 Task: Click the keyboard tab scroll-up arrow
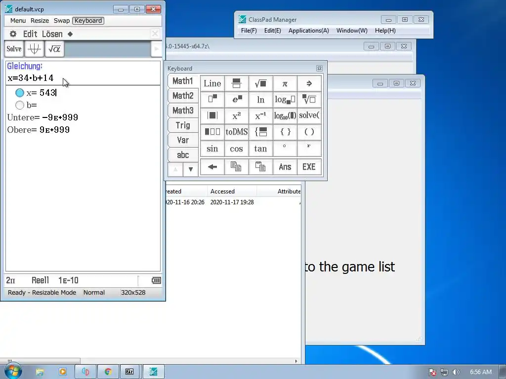(x=175, y=169)
